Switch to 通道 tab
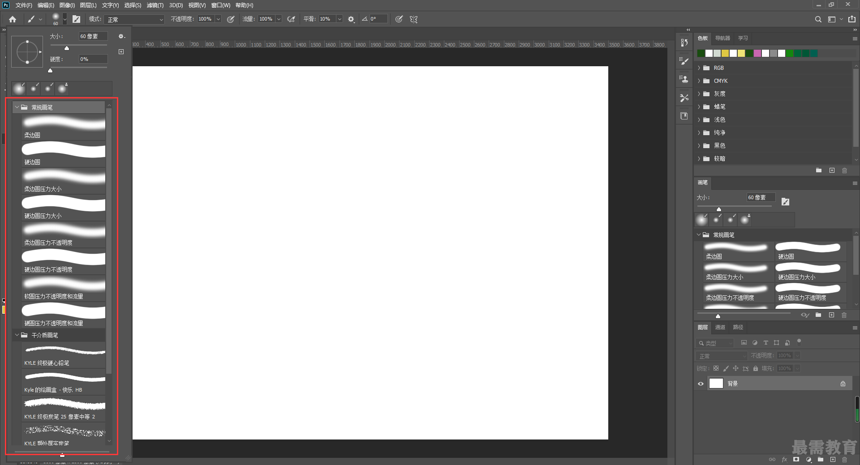Image resolution: width=860 pixels, height=465 pixels. point(720,327)
